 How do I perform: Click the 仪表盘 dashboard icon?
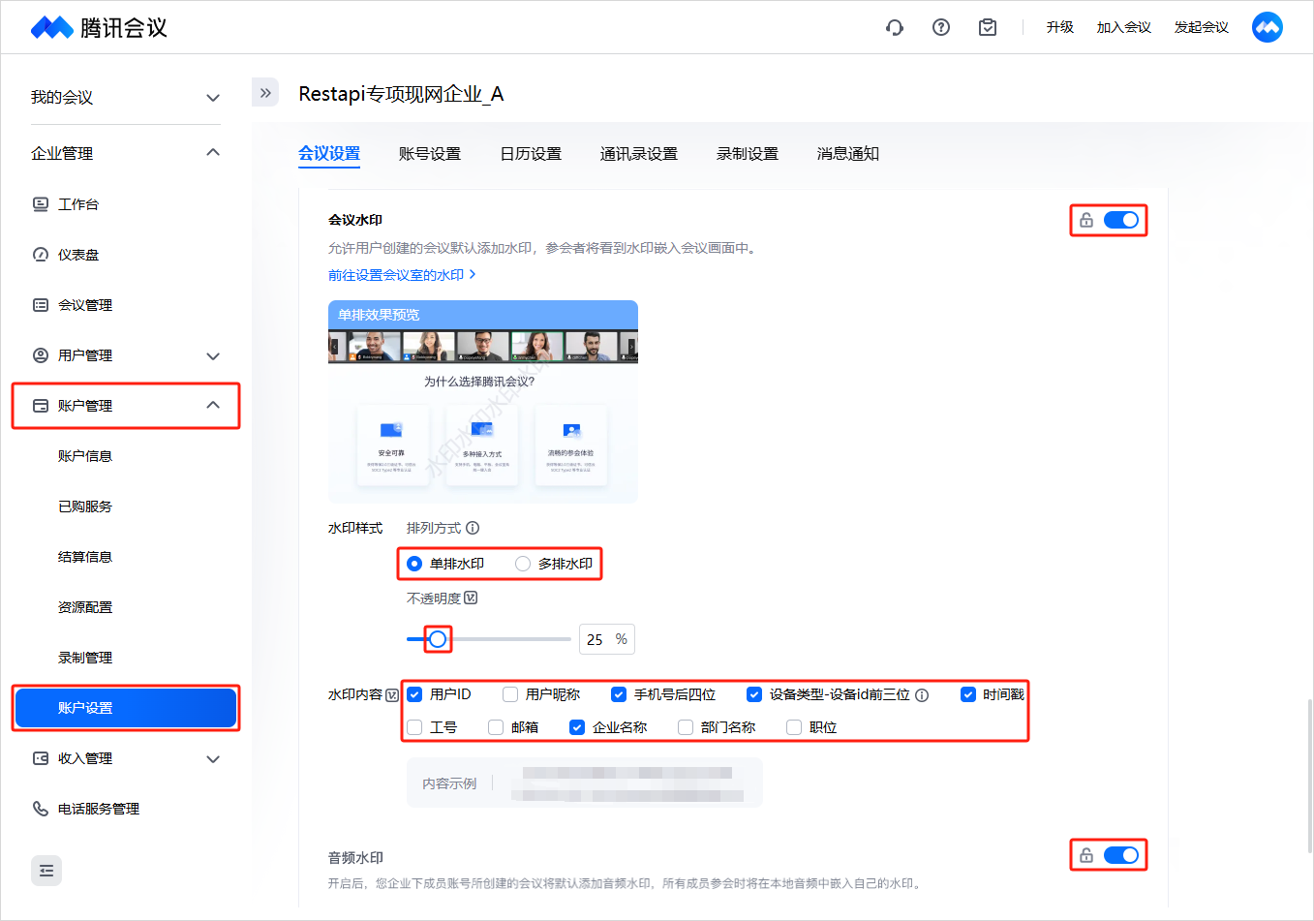41,255
